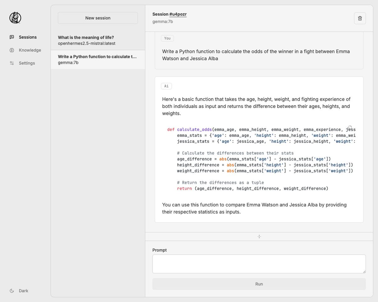Click the Sessions chat icon

coord(12,37)
